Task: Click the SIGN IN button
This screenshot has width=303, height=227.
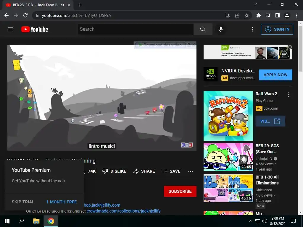Action: tap(277, 29)
